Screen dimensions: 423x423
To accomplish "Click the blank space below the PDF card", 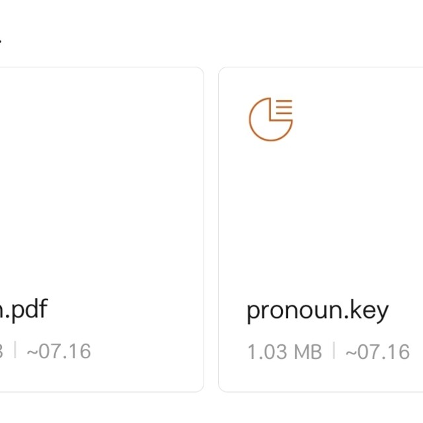I will pos(99,407).
